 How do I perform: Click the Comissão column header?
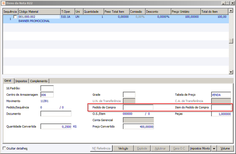[x=137, y=12]
